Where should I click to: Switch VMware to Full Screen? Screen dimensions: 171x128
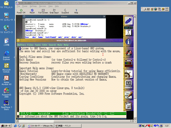(x=43, y=11)
